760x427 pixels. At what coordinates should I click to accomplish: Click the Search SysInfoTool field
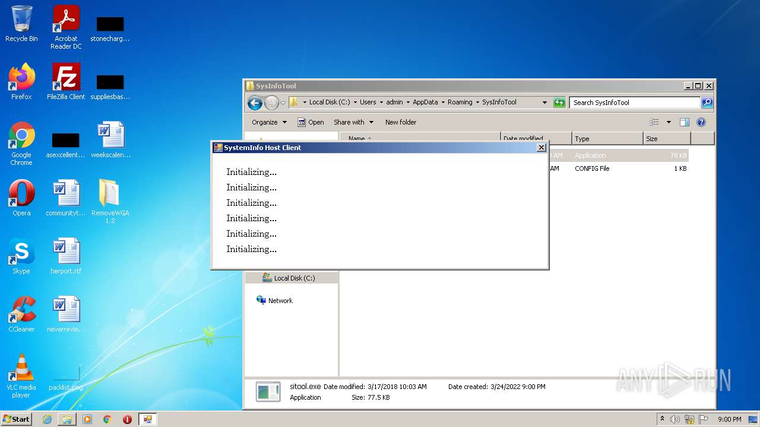(x=635, y=103)
